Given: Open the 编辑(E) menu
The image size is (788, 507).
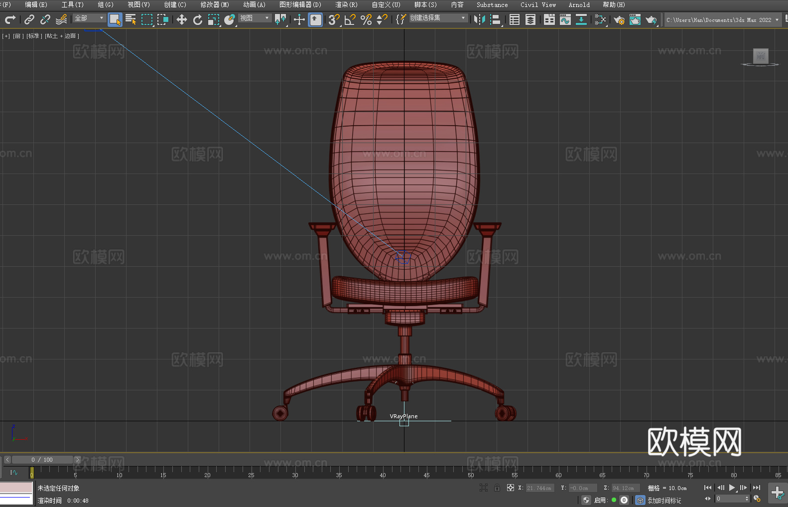Looking at the screenshot, I should click(36, 4).
